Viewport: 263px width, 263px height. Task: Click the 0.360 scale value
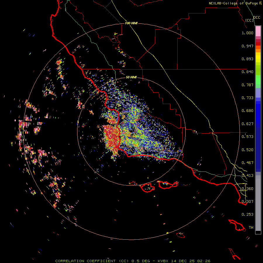248,189
